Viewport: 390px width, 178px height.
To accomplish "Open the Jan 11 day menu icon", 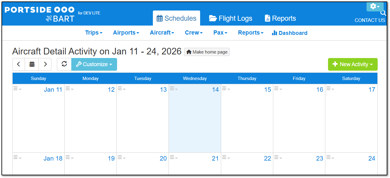I will point(17,89).
